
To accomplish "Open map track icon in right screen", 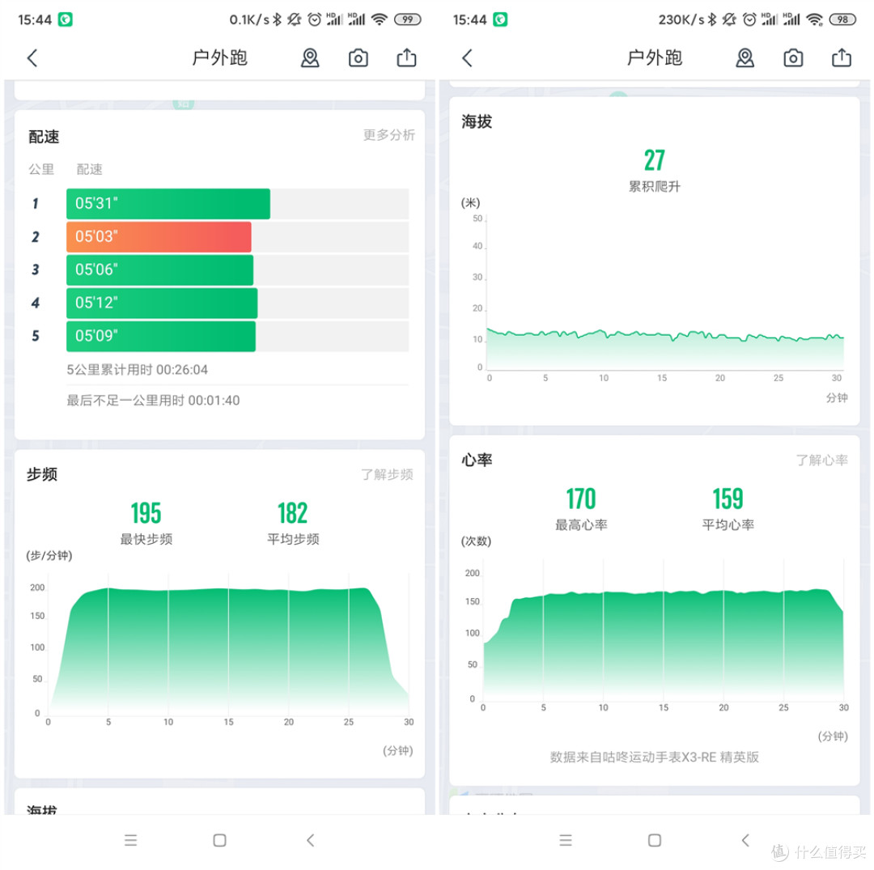I will coord(745,58).
